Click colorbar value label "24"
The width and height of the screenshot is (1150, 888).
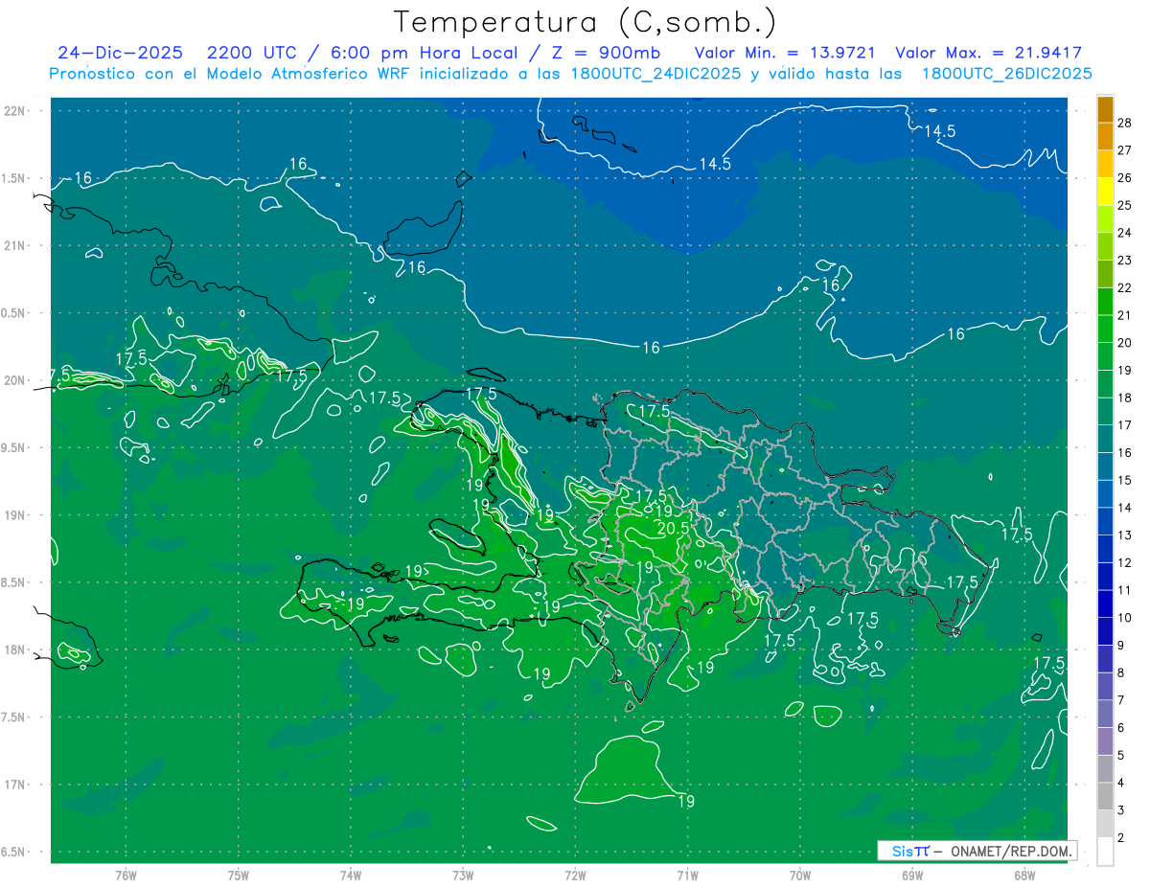(1125, 233)
